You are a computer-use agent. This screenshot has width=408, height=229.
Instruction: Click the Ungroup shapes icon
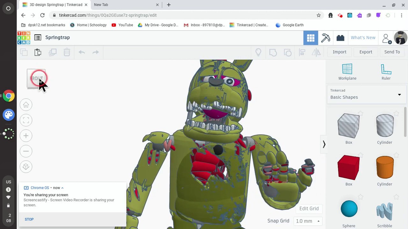[x=288, y=52]
